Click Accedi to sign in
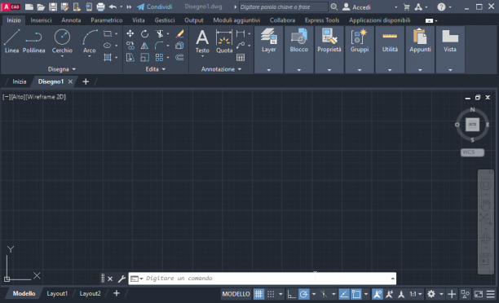This screenshot has height=303, width=499. 357,7
